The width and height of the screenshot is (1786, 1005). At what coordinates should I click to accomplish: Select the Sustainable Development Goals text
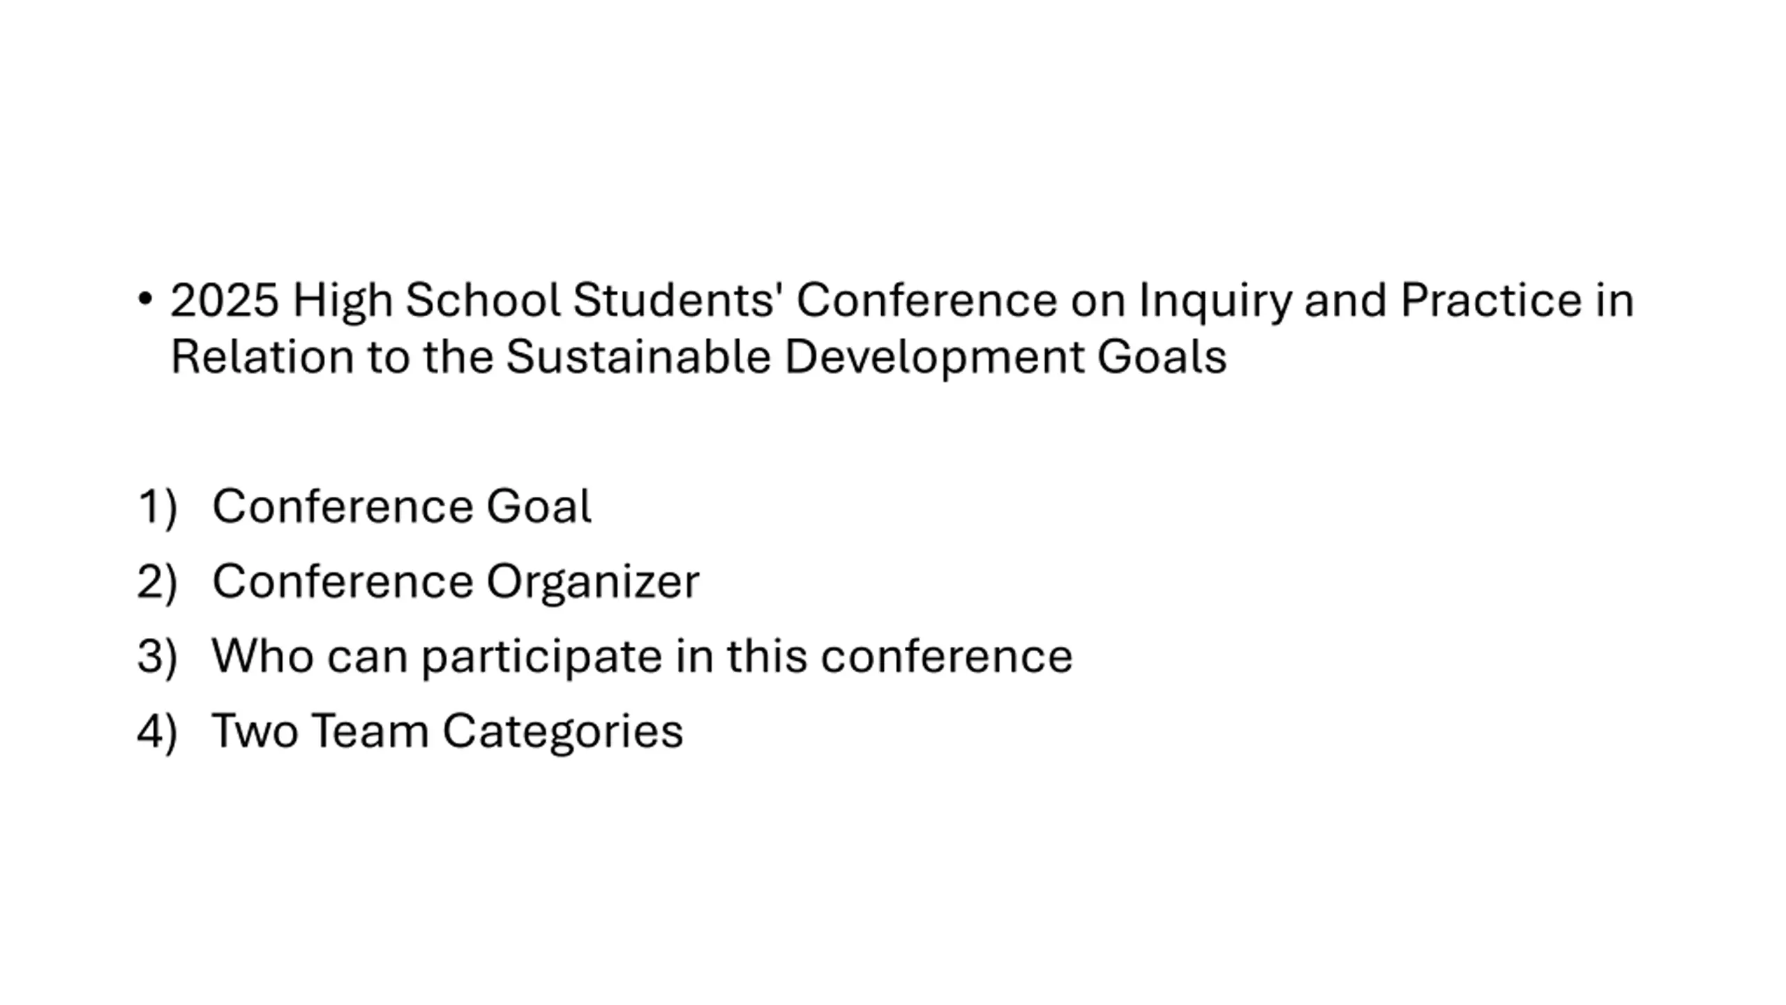click(x=866, y=357)
